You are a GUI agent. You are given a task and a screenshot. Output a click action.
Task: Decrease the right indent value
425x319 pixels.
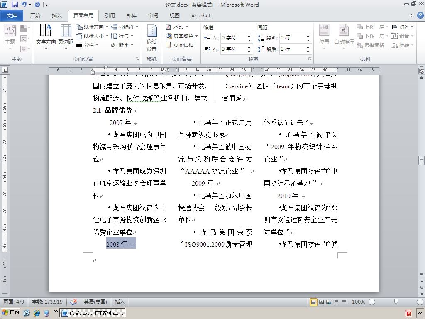(249, 52)
